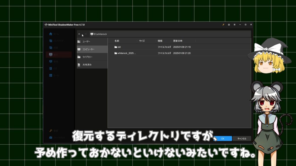Click the back arrow in the path bar
Viewport: 296px width, 166px height.
point(79,34)
